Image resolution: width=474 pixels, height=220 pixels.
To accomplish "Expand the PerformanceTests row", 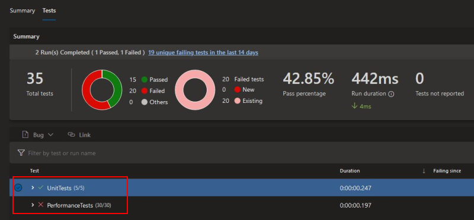I will click(33, 205).
